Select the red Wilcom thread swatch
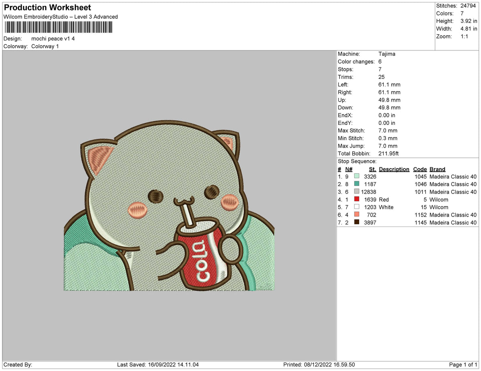The width and height of the screenshot is (481, 371). pyautogui.click(x=356, y=199)
